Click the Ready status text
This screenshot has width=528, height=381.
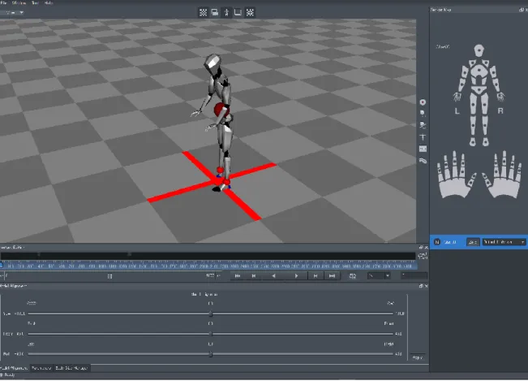click(10, 375)
